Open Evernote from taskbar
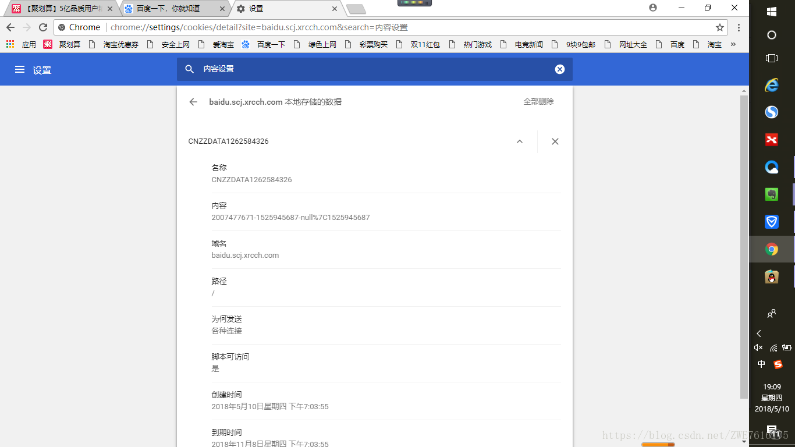 click(x=772, y=194)
